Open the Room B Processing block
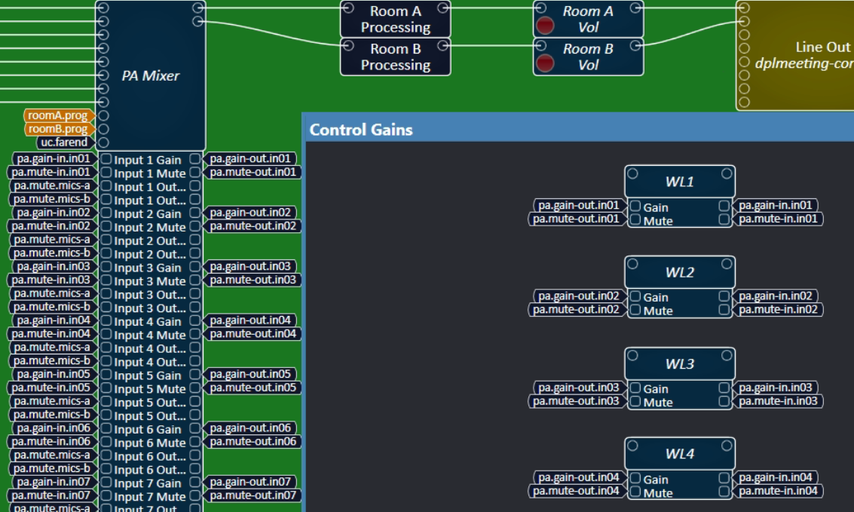Image resolution: width=854 pixels, height=512 pixels. coord(395,57)
